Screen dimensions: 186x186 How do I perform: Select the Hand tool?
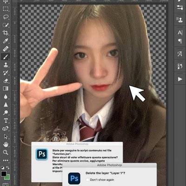(x=6, y=145)
